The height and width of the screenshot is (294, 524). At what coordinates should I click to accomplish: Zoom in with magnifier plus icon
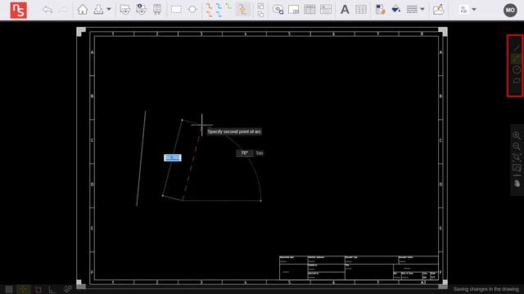[x=517, y=135]
